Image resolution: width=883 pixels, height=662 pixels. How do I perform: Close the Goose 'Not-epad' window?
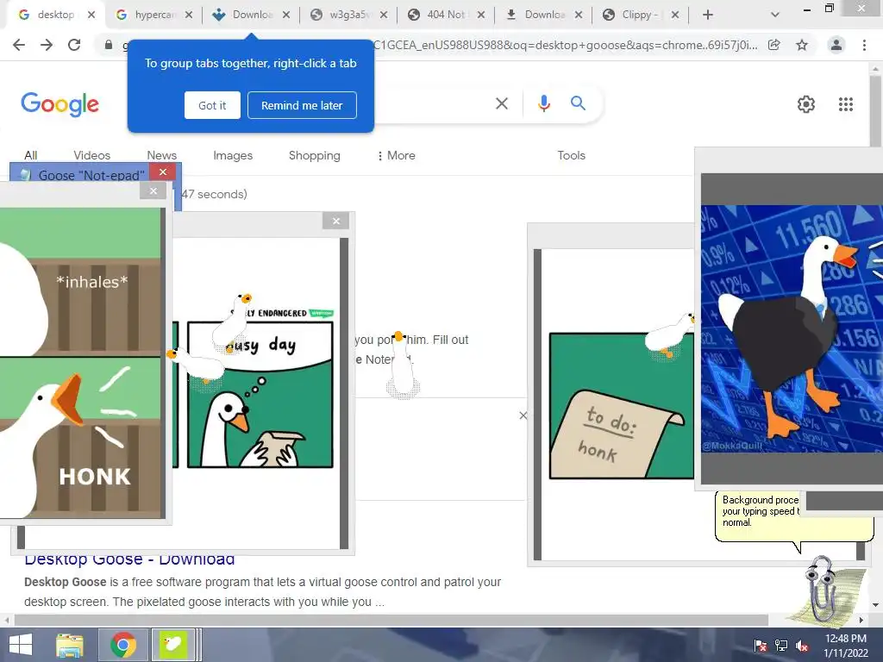pos(163,172)
